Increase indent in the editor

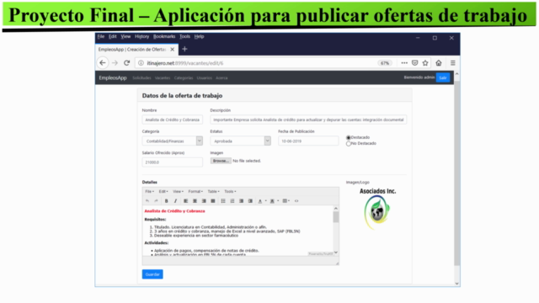click(250, 201)
